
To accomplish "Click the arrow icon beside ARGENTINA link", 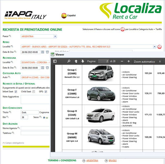I will (84, 161).
